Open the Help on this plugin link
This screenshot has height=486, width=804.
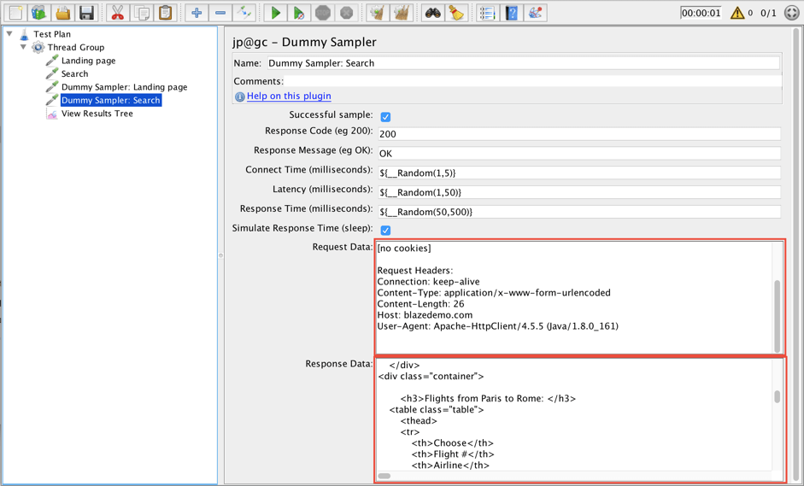pyautogui.click(x=289, y=96)
